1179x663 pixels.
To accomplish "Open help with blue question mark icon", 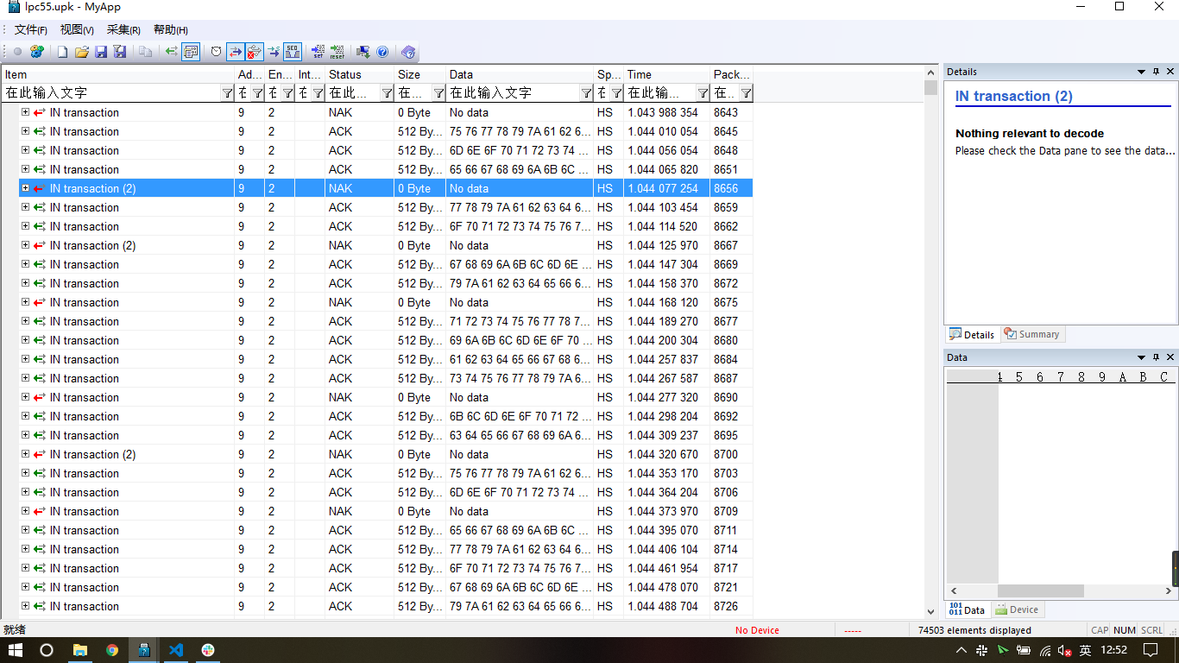I will (x=382, y=52).
